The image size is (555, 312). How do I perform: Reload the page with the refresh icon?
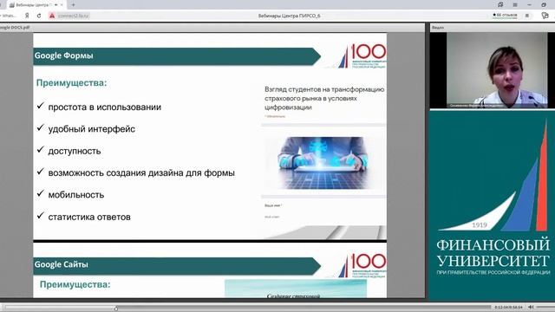click(39, 16)
